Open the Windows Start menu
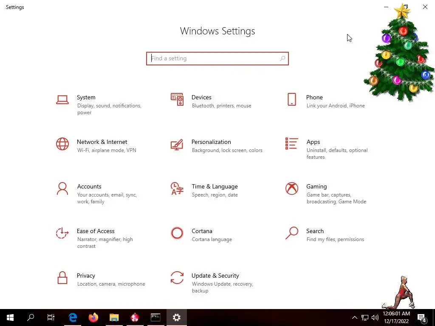The width and height of the screenshot is (435, 326). click(10, 318)
